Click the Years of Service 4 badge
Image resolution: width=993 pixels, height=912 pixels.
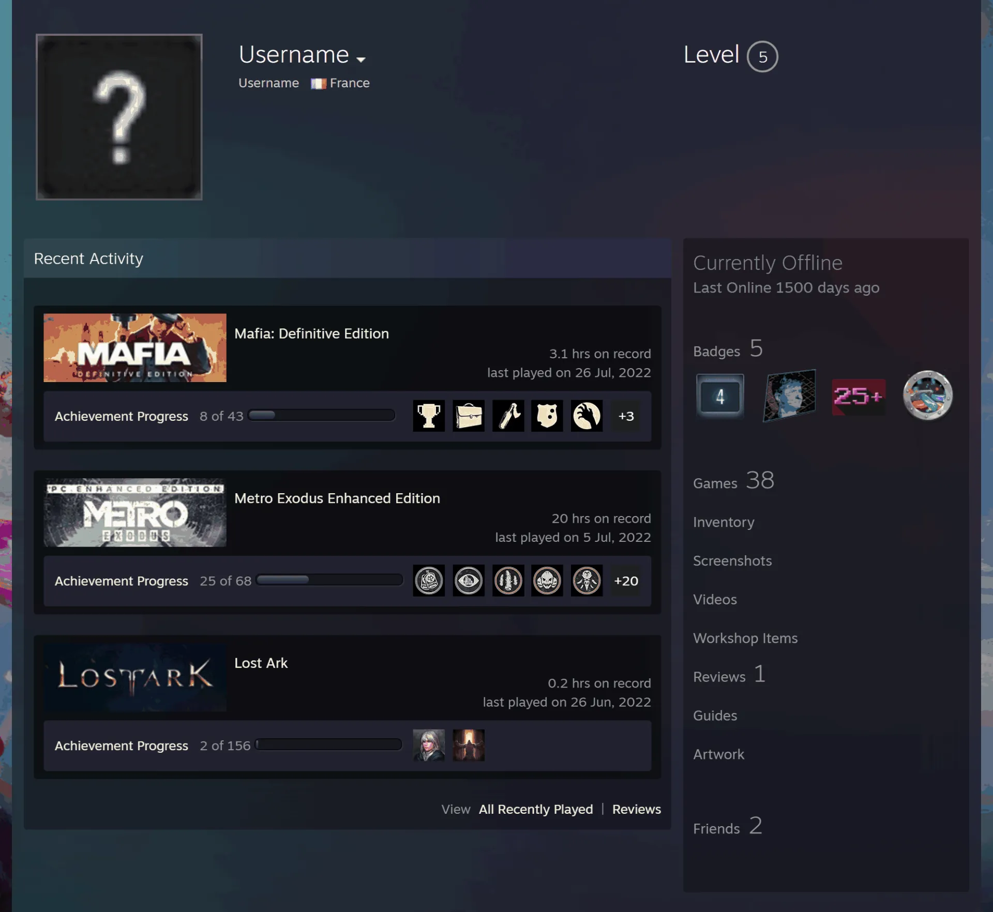720,396
